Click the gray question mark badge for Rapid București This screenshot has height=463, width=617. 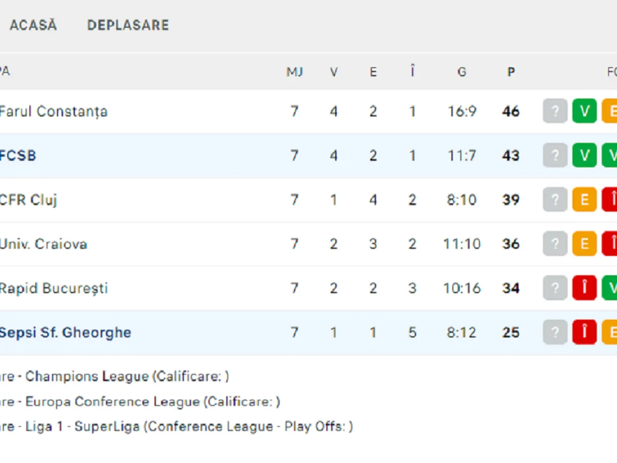[x=555, y=288]
